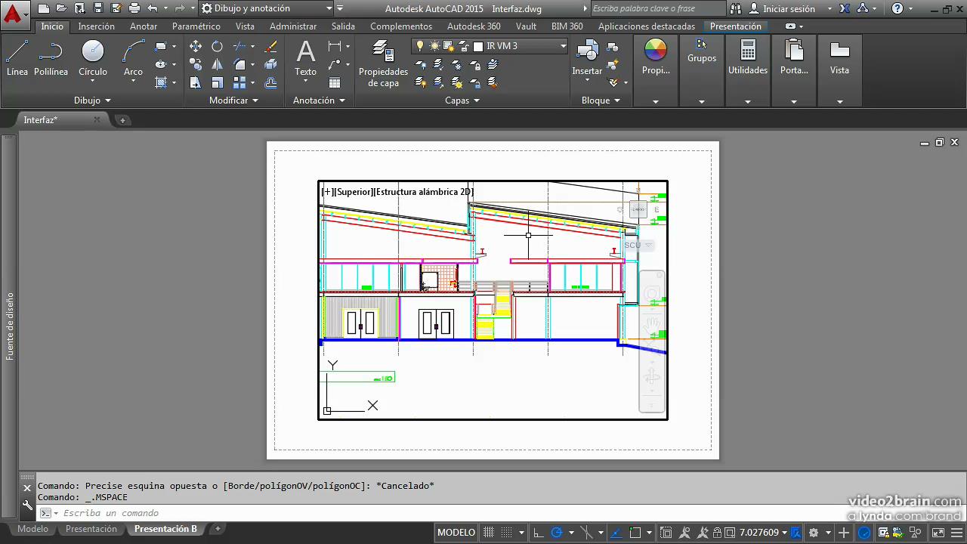Image resolution: width=967 pixels, height=544 pixels.
Task: Click the Plot (printer) icon
Action: [134, 8]
